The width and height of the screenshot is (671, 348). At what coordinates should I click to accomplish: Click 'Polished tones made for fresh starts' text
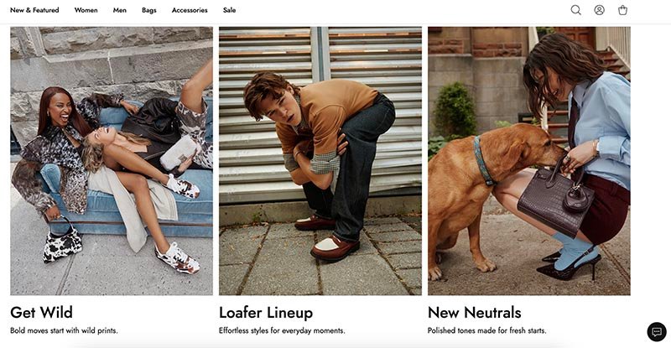tap(487, 330)
